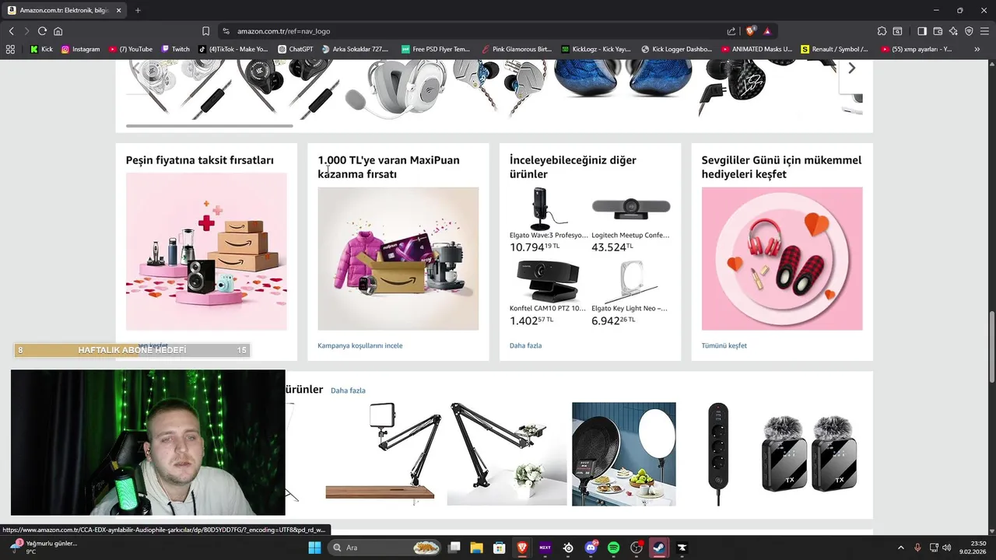Viewport: 996px width, 560px height.
Task: Reload the page with the refresh icon
Action: click(42, 31)
